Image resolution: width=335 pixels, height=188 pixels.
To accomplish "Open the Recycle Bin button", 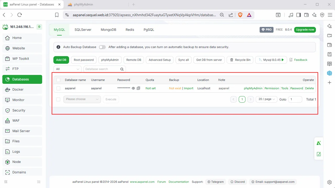I will pyautogui.click(x=240, y=60).
